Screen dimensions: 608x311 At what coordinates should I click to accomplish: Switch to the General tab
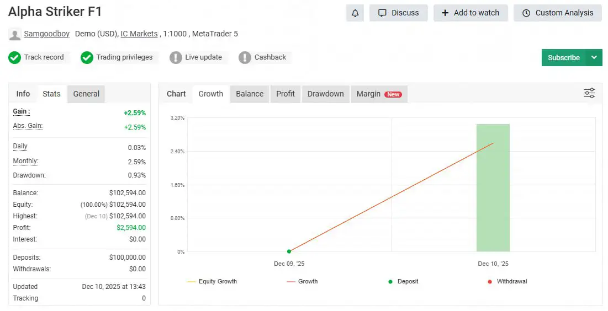(86, 94)
